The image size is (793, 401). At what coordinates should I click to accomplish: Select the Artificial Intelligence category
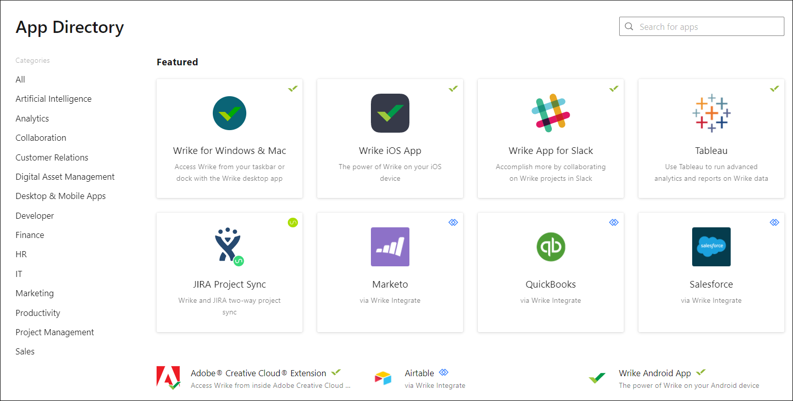coord(53,98)
